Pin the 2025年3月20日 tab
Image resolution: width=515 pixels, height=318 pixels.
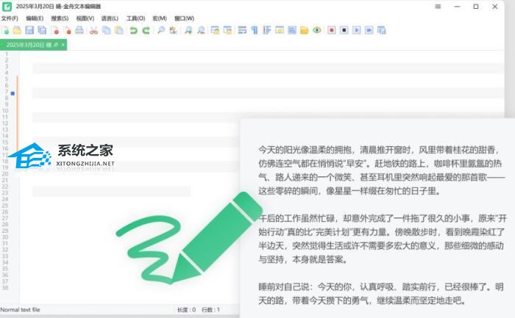[x=56, y=45]
